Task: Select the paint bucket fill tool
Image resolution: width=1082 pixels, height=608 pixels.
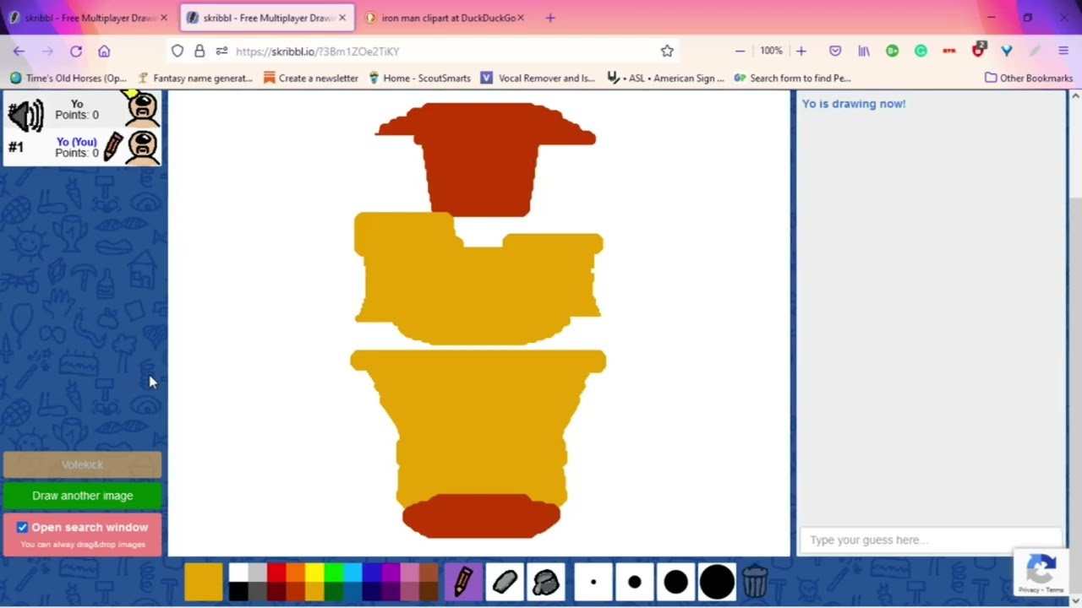Action: 546,582
